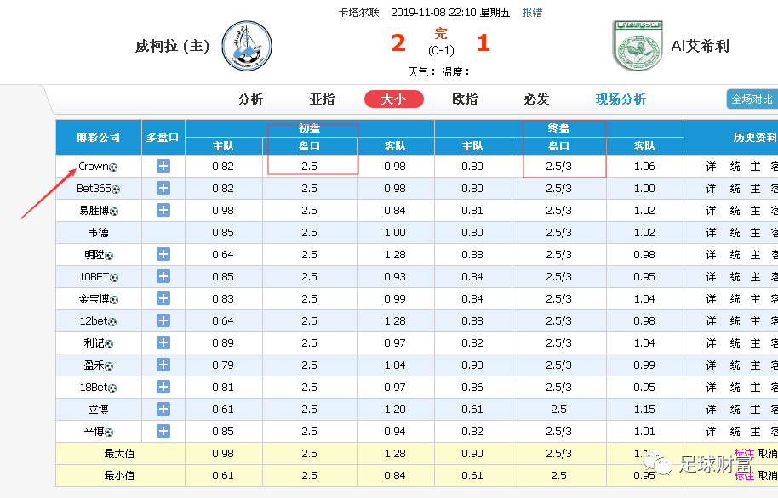Open 统 link in 韦德 row
This screenshot has width=778, height=498.
(735, 232)
